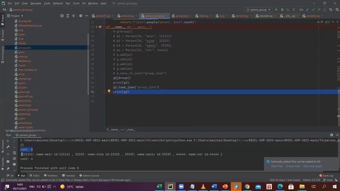Show hidden system tray icons chevron
340x191 pixels.
click(54, 187)
